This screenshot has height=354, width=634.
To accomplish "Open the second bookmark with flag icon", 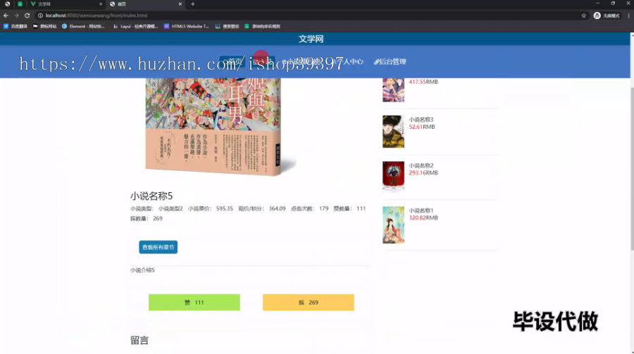I will tap(44, 26).
